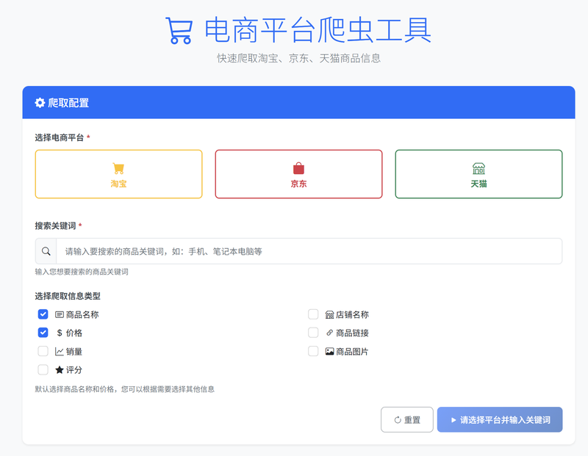Viewport: 588px width, 456px height.
Task: Click the 默认选择商品名称和价格 hint text
Action: coord(124,389)
